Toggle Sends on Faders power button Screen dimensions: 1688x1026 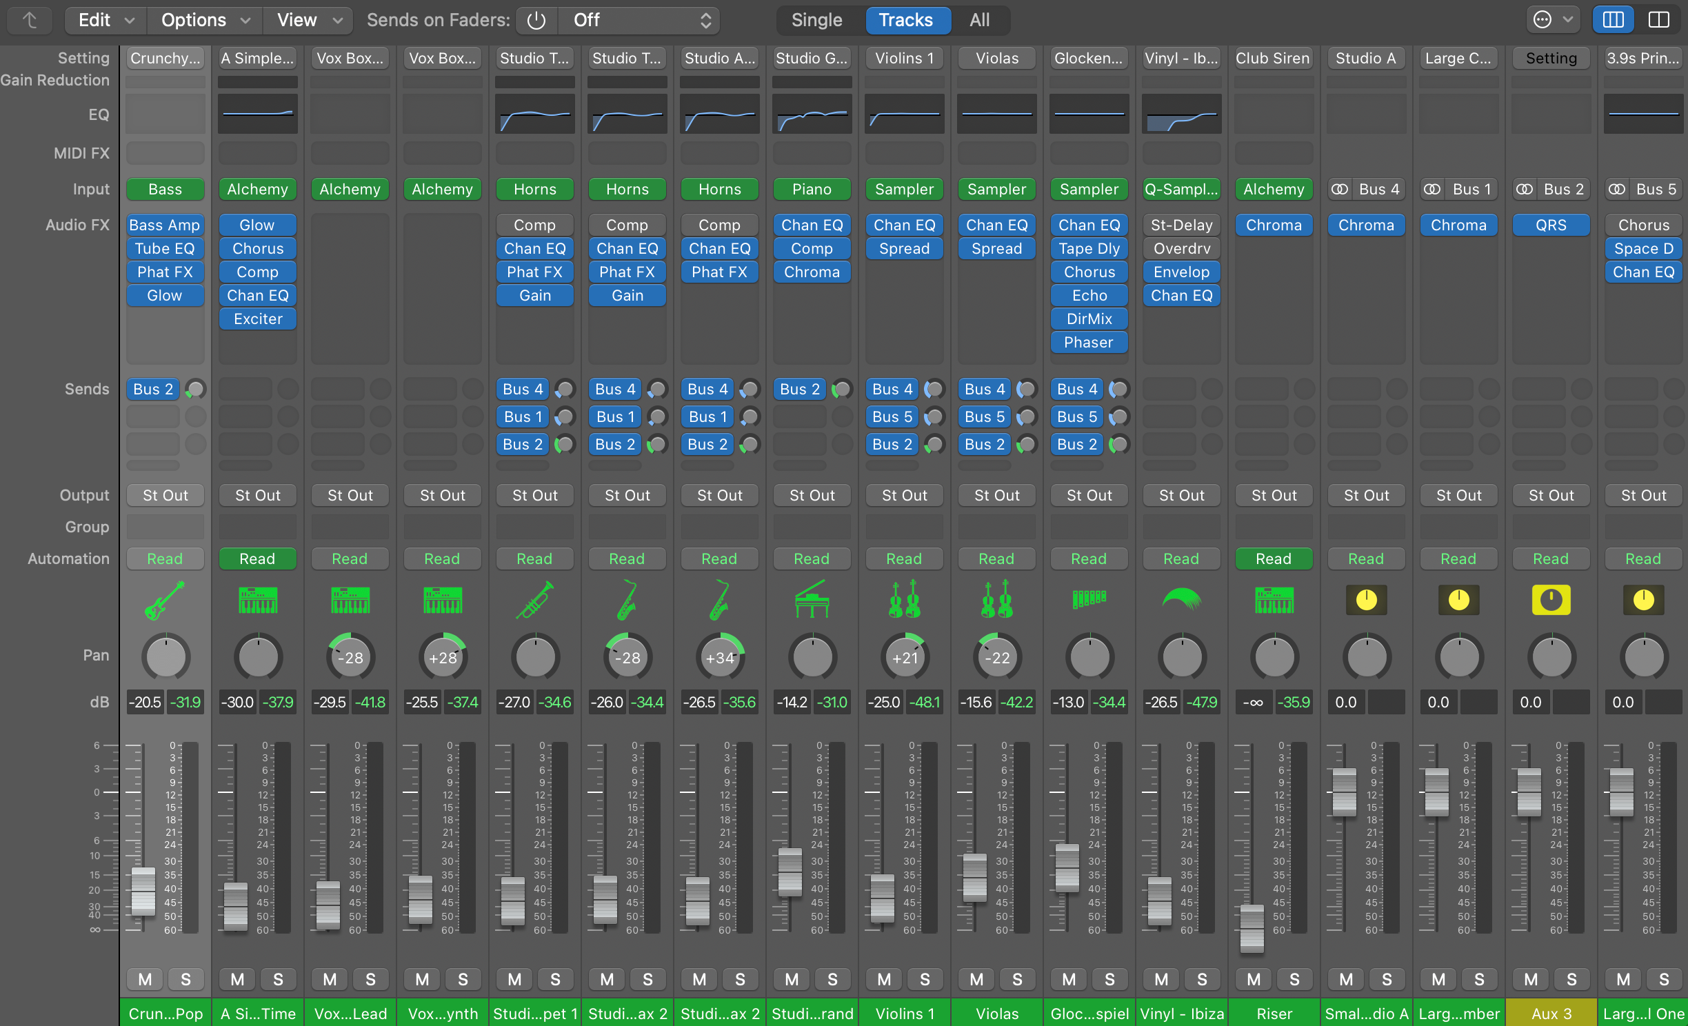tap(536, 20)
